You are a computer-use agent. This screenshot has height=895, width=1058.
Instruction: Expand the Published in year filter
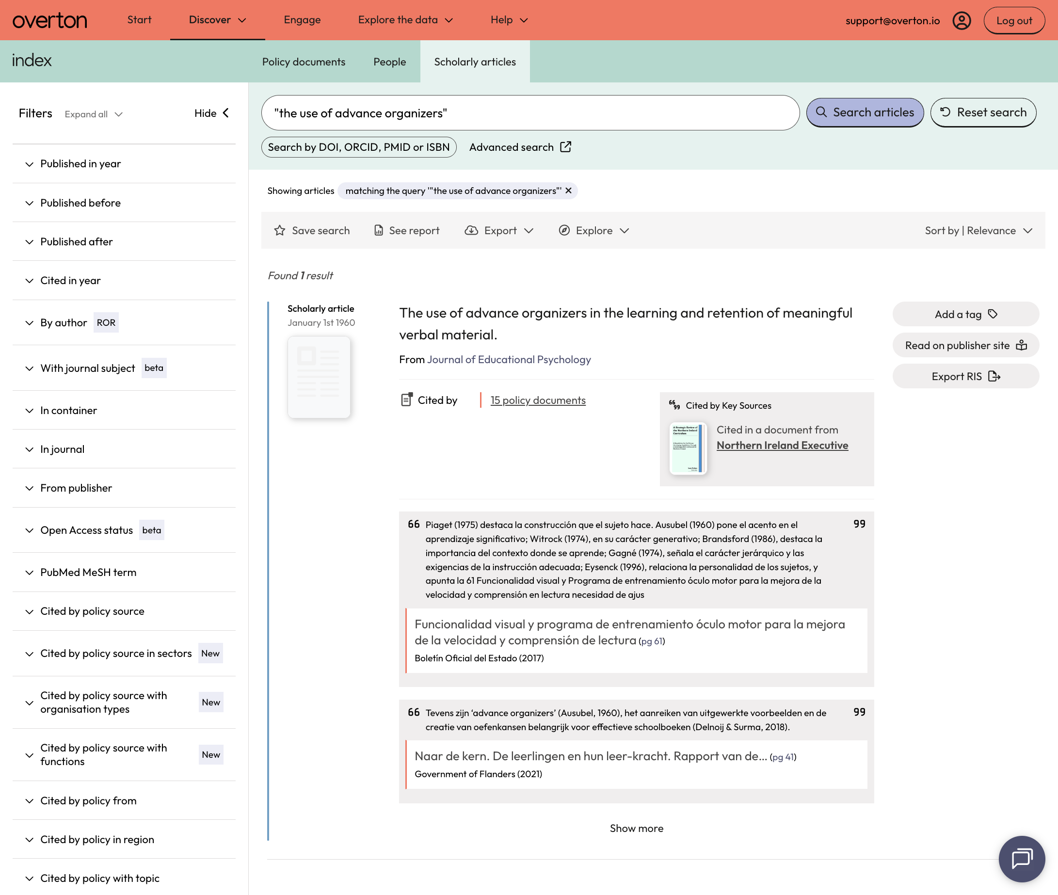point(124,164)
